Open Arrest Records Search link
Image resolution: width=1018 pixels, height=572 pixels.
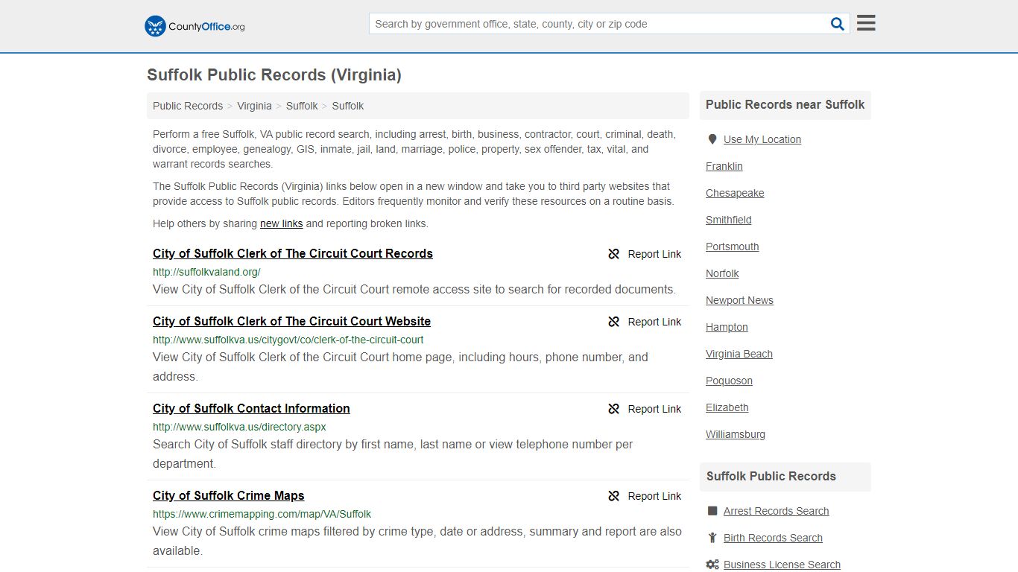776,511
